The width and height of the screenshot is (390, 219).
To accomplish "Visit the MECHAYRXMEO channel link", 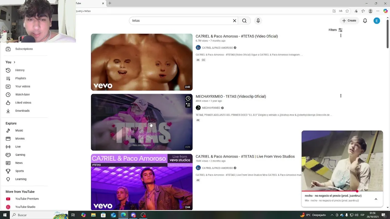I will click(x=211, y=108).
